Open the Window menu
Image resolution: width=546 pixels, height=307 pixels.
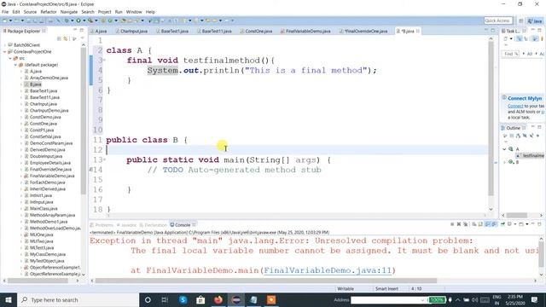tap(134, 12)
